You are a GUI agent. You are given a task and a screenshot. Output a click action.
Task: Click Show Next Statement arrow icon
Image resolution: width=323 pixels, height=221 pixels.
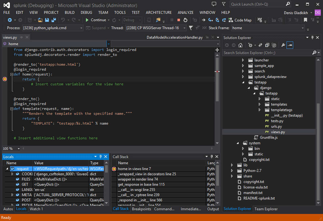click(x=204, y=20)
